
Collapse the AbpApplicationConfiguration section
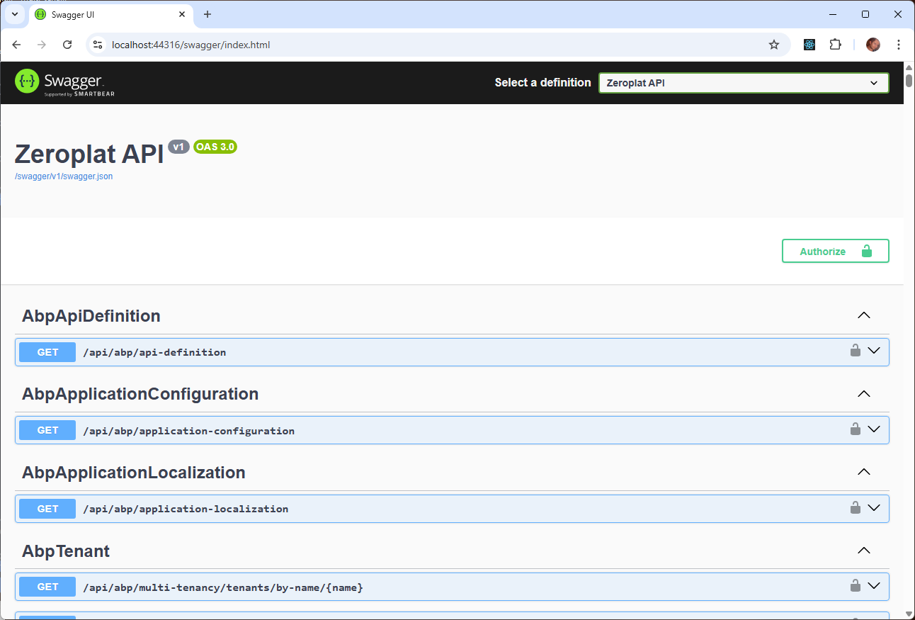pos(863,394)
